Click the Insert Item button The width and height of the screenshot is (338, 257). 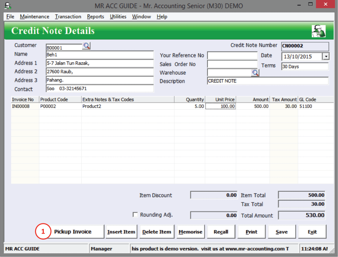[x=121, y=232]
